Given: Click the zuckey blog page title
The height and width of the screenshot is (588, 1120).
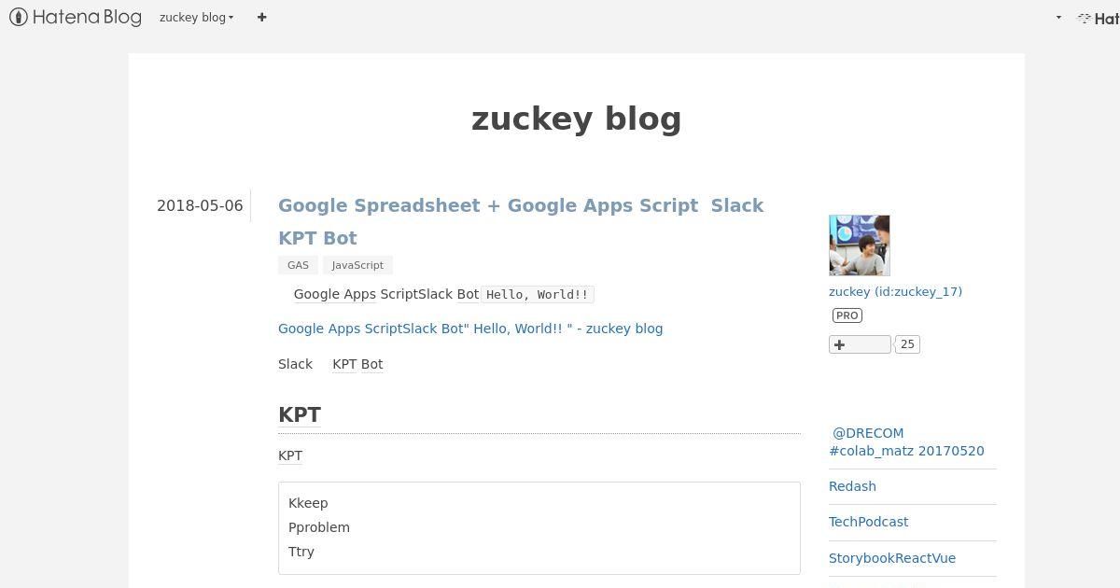Looking at the screenshot, I should (x=576, y=119).
